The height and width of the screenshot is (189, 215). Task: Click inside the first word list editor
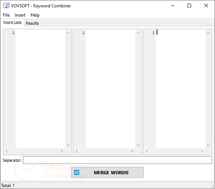tap(41, 89)
